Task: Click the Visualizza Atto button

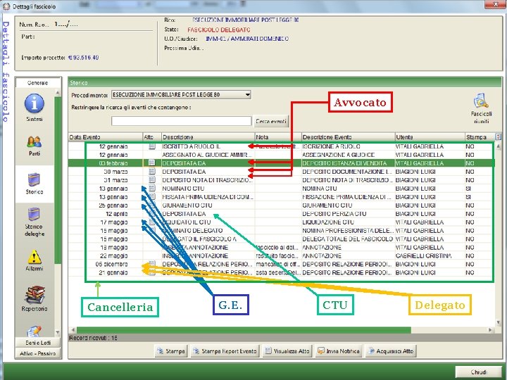Action: (x=287, y=351)
